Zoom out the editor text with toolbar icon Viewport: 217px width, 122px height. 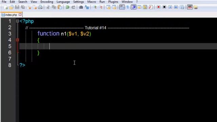point(101,7)
